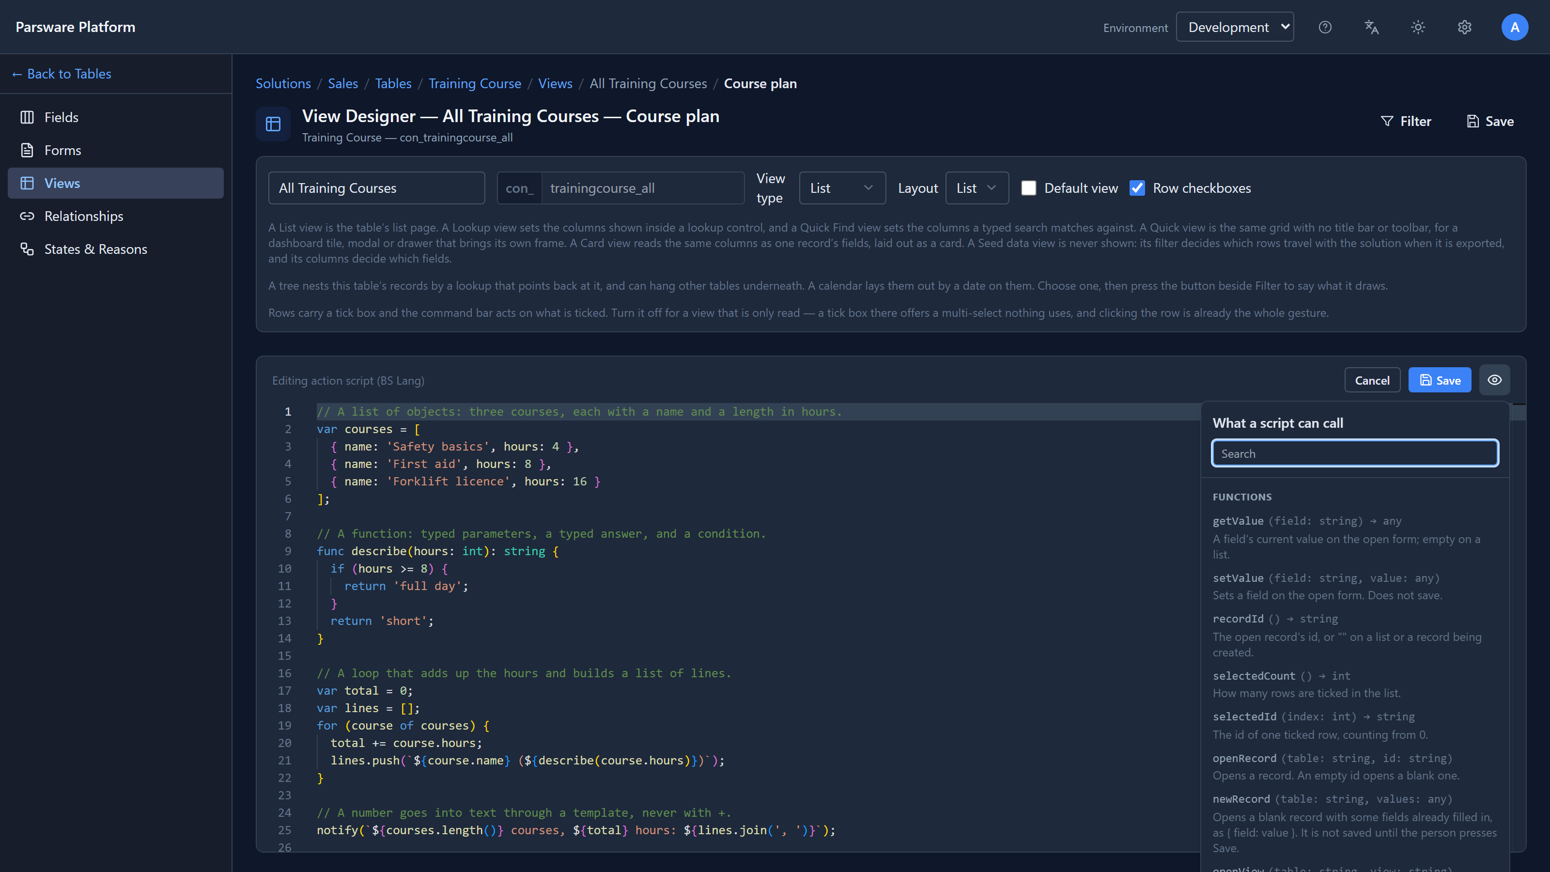
Task: Toggle the light/dark theme sun icon
Action: point(1418,27)
